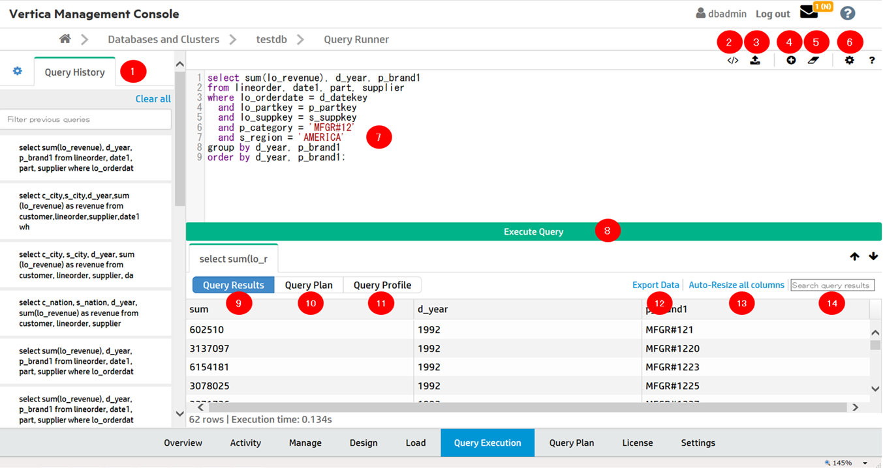Click the upload file icon in editor toolbar
The width and height of the screenshot is (883, 468).
755,61
